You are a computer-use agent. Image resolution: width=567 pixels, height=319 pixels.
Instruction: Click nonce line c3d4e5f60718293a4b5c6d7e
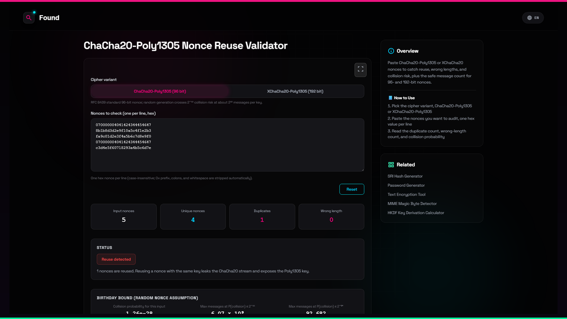(x=123, y=147)
